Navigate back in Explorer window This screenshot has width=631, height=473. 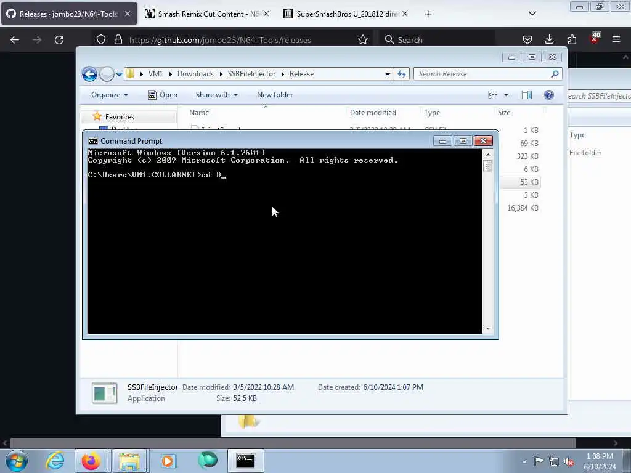point(90,74)
